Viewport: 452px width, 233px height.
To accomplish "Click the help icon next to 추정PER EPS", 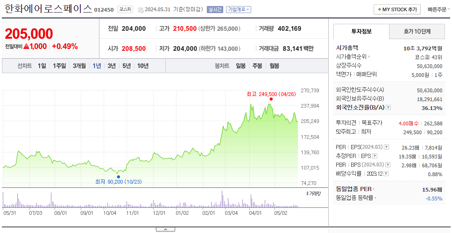I will (374, 156).
